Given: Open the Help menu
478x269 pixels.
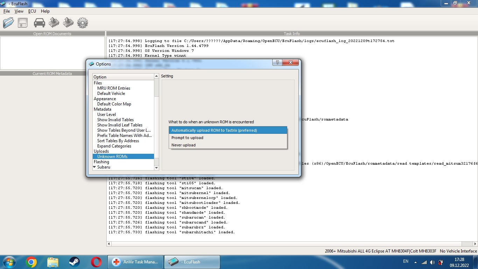Looking at the screenshot, I should coord(45,11).
